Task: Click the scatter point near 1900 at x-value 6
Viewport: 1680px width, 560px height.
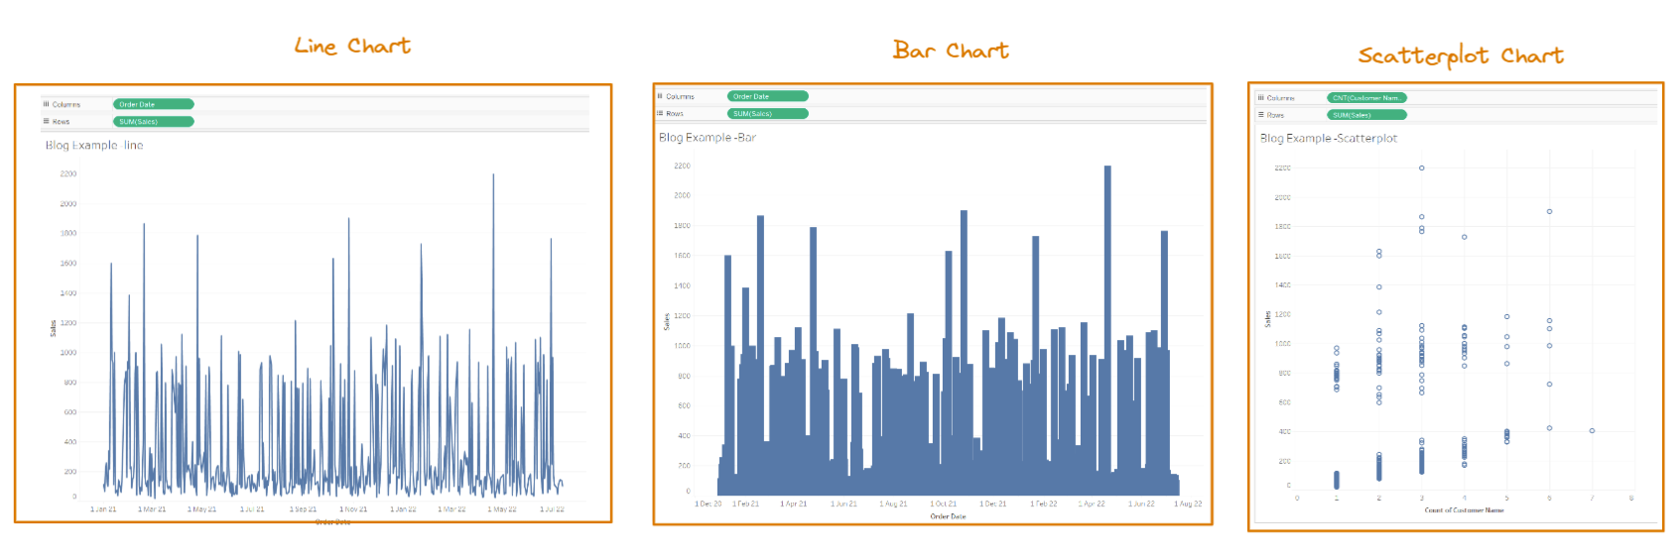Action: (1549, 212)
